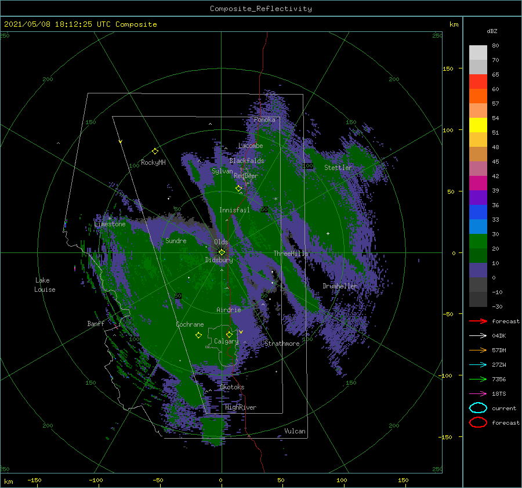The image size is (522, 488).
Task: Click the Sylvan label
Action: tap(222, 171)
